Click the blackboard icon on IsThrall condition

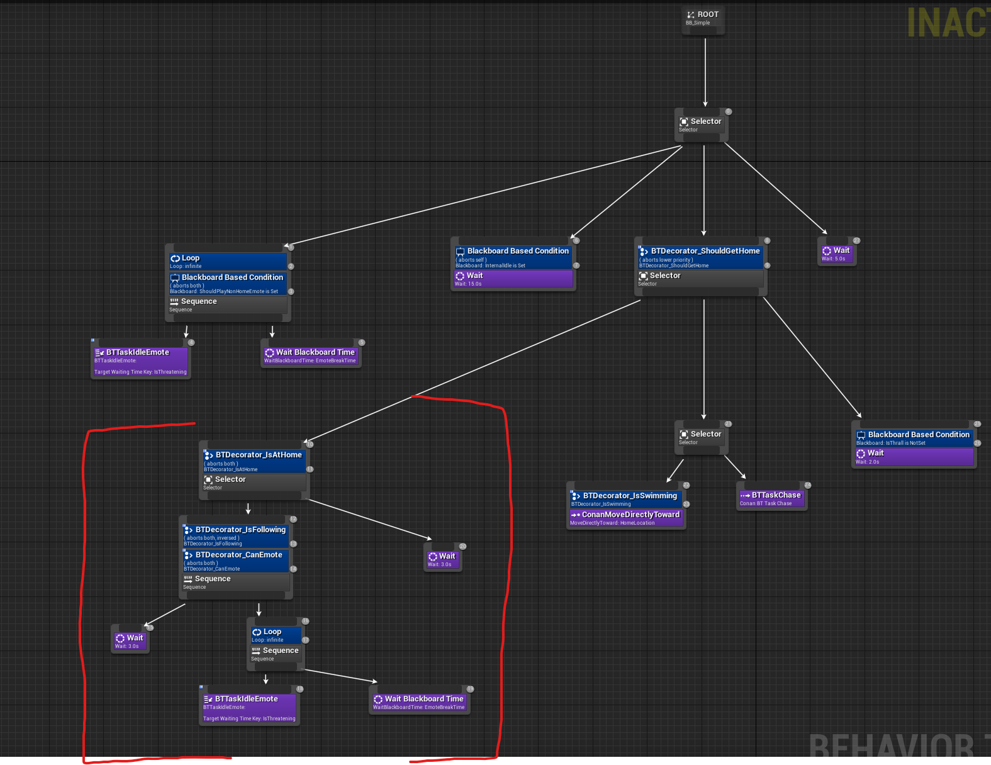point(861,435)
